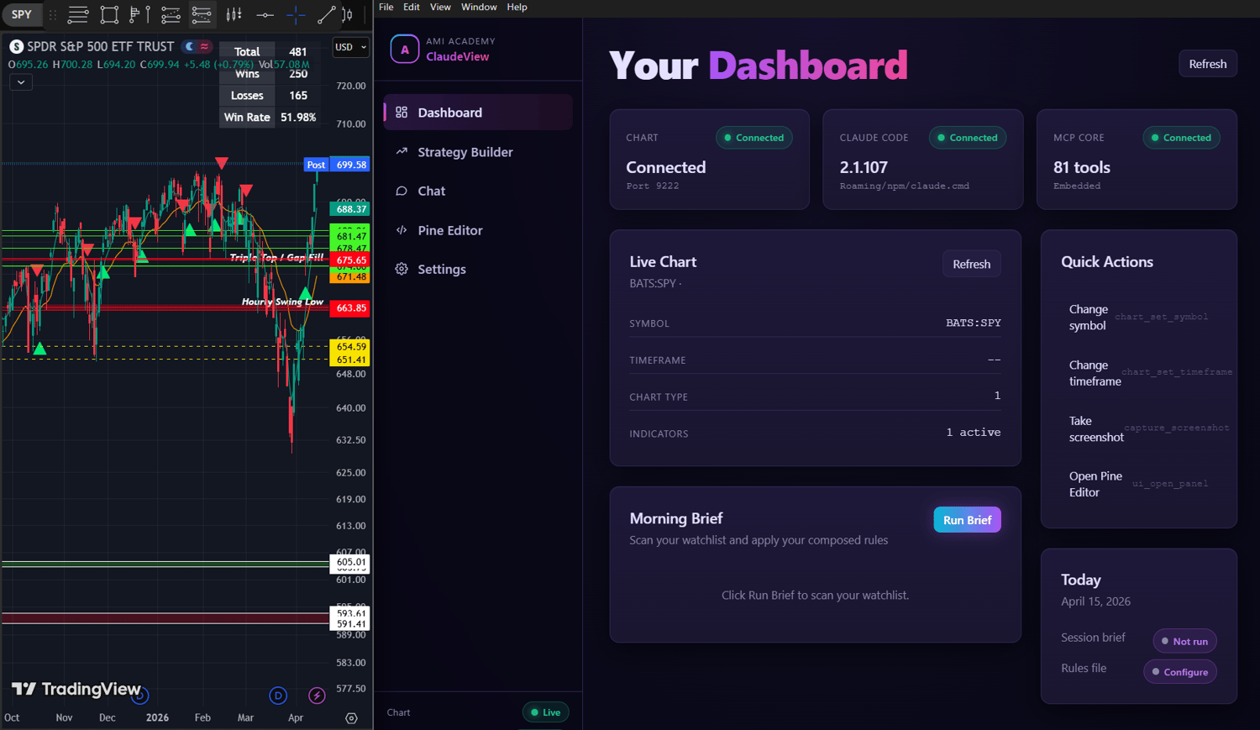The image size is (1260, 730).
Task: Click the BATS:SPY symbol value in Live Chart
Action: 974,323
